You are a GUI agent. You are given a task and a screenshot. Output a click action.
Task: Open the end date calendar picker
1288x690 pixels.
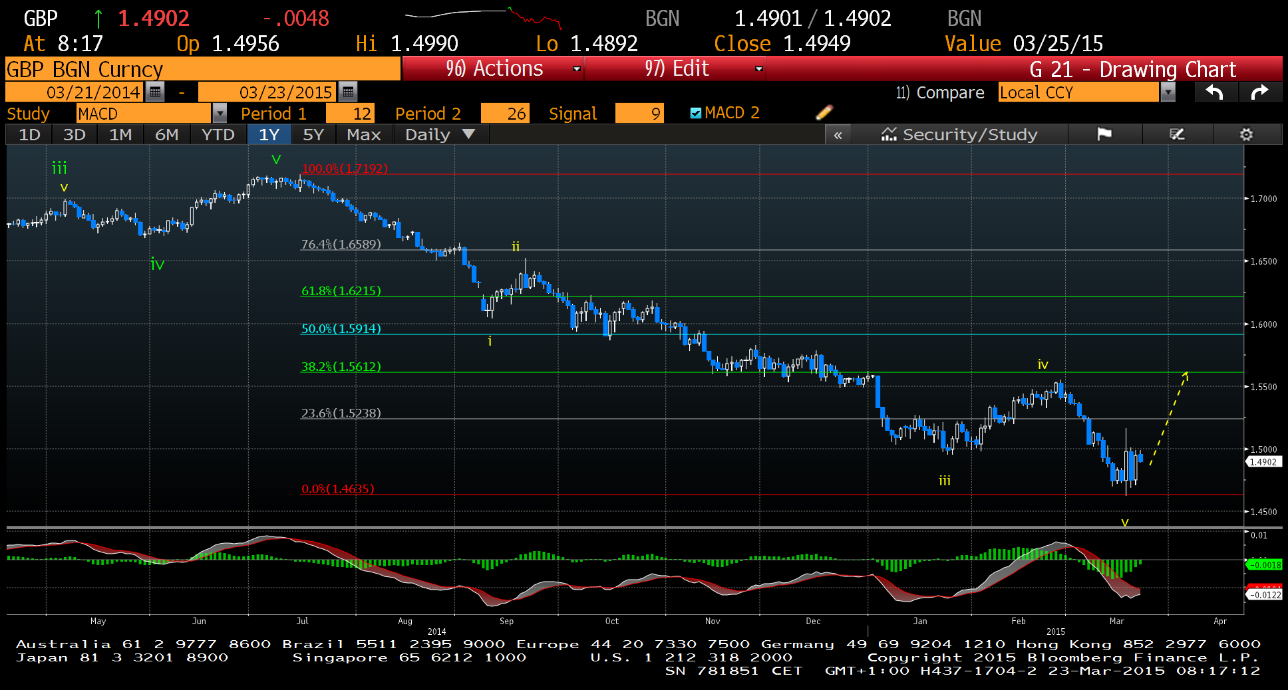click(347, 92)
